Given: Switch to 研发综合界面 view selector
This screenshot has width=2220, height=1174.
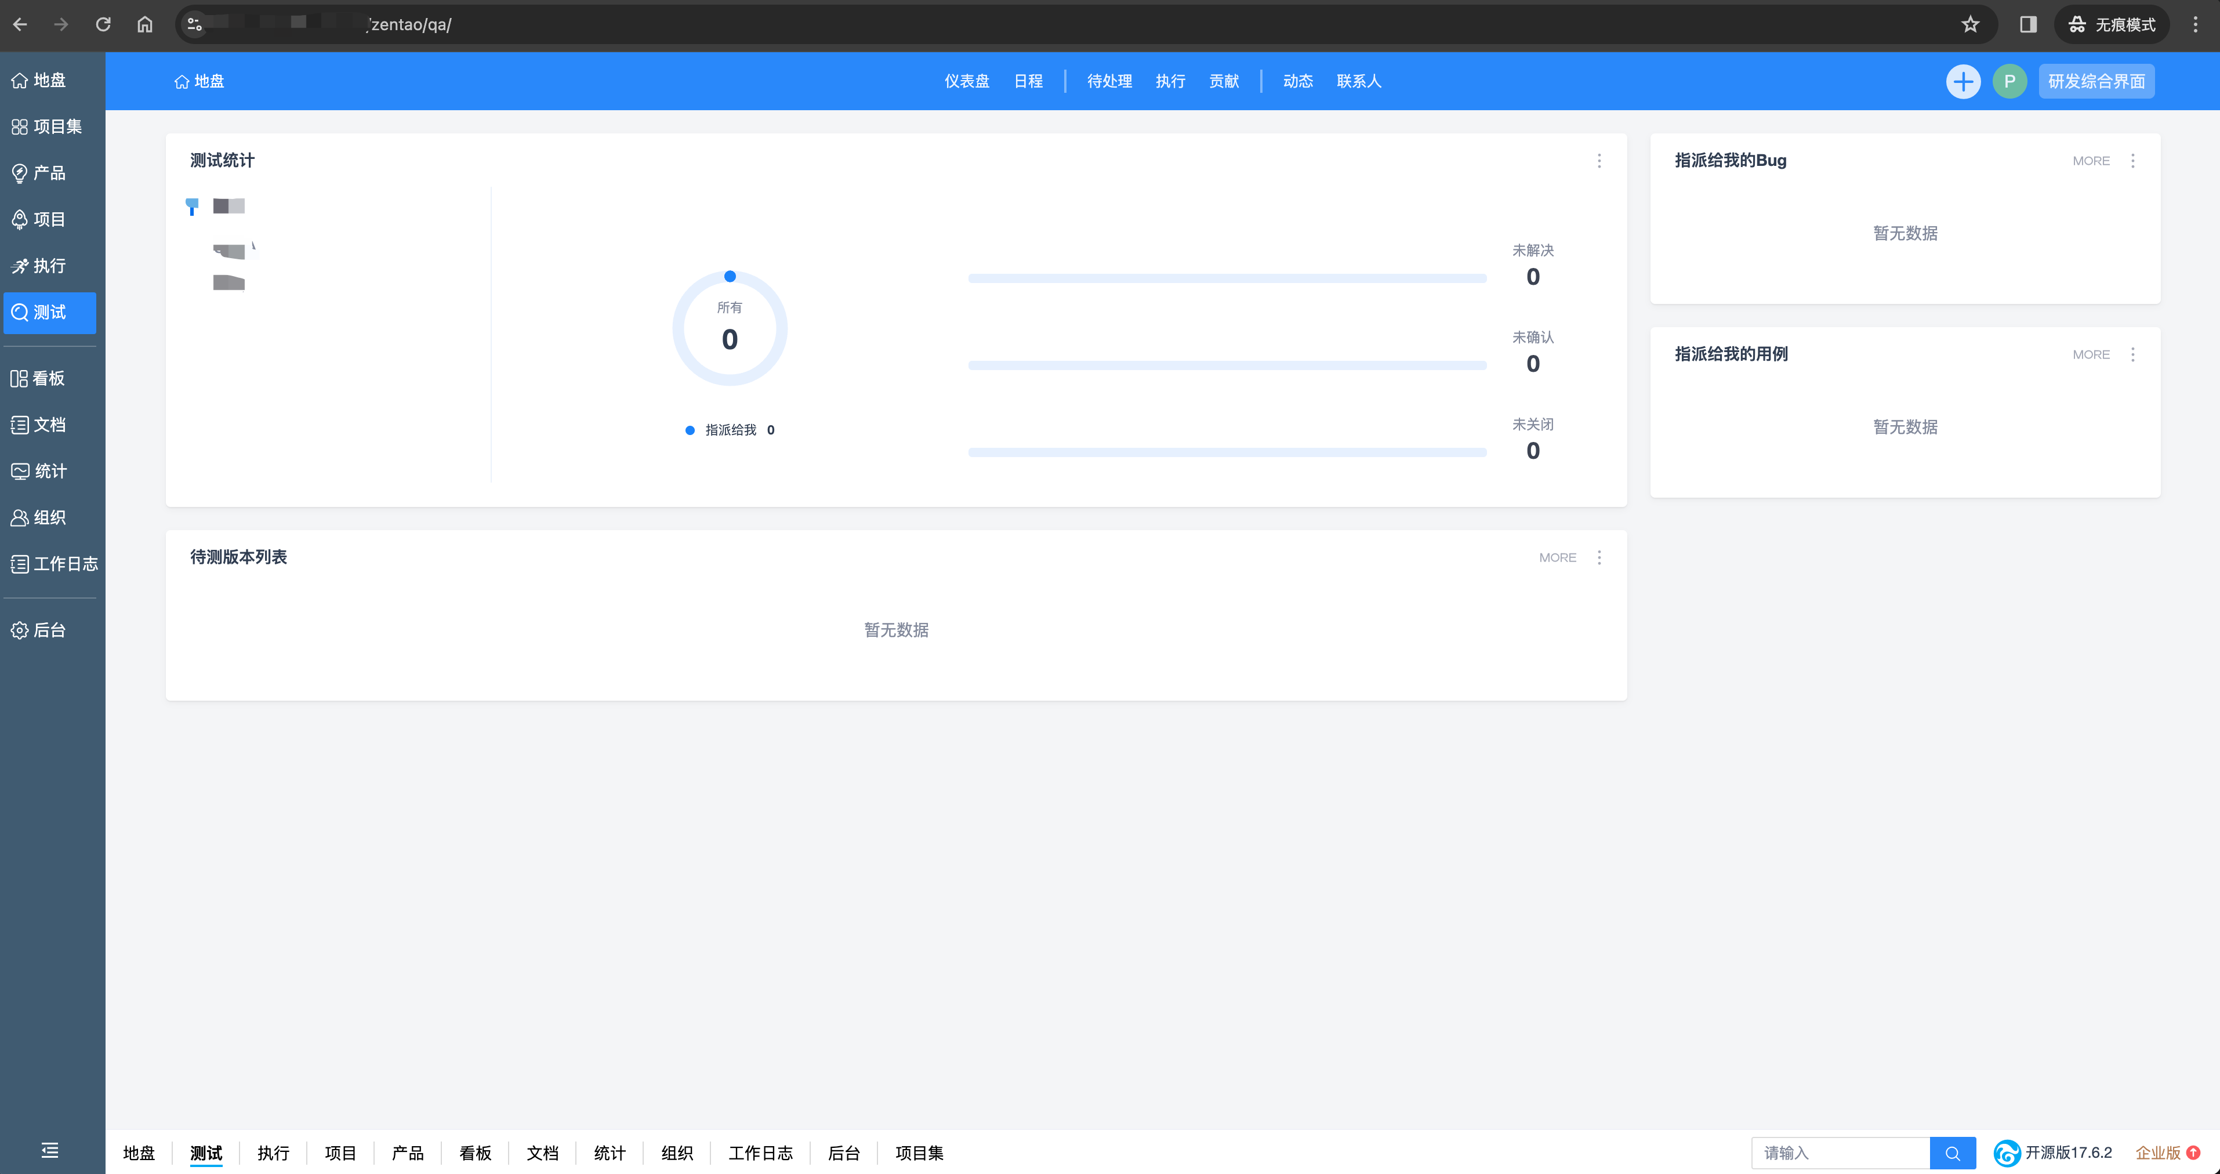Looking at the screenshot, I should tap(2096, 81).
